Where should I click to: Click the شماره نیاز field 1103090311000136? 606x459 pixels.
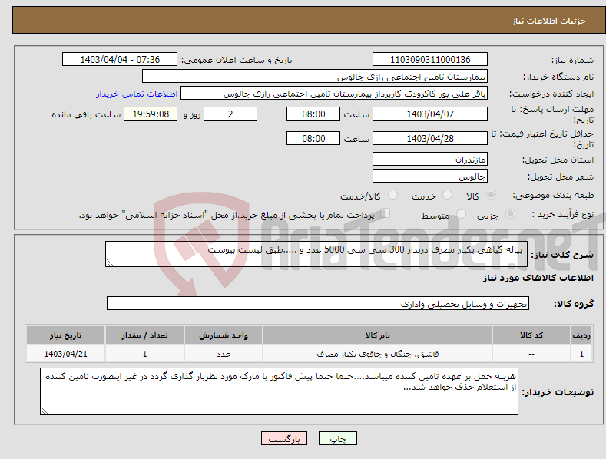coord(430,60)
